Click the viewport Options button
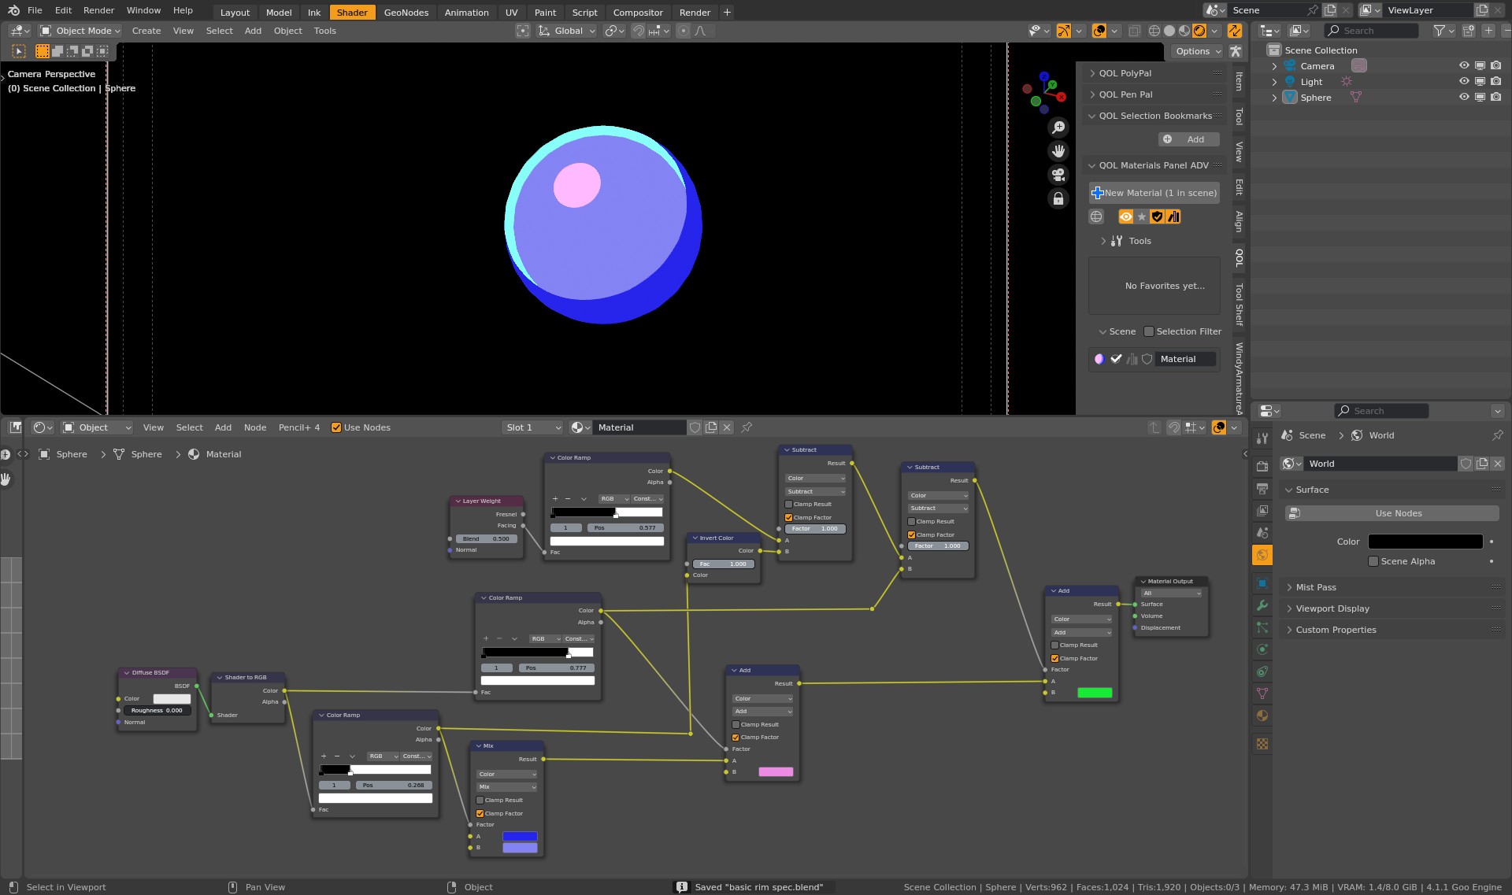Image resolution: width=1512 pixels, height=895 pixels. click(1197, 51)
